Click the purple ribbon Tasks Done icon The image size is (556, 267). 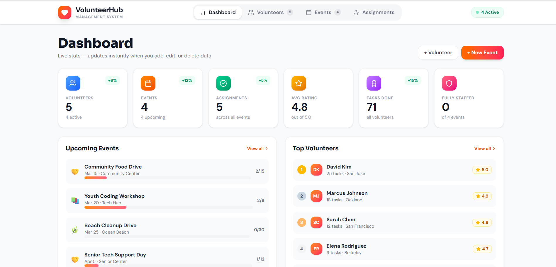(374, 84)
